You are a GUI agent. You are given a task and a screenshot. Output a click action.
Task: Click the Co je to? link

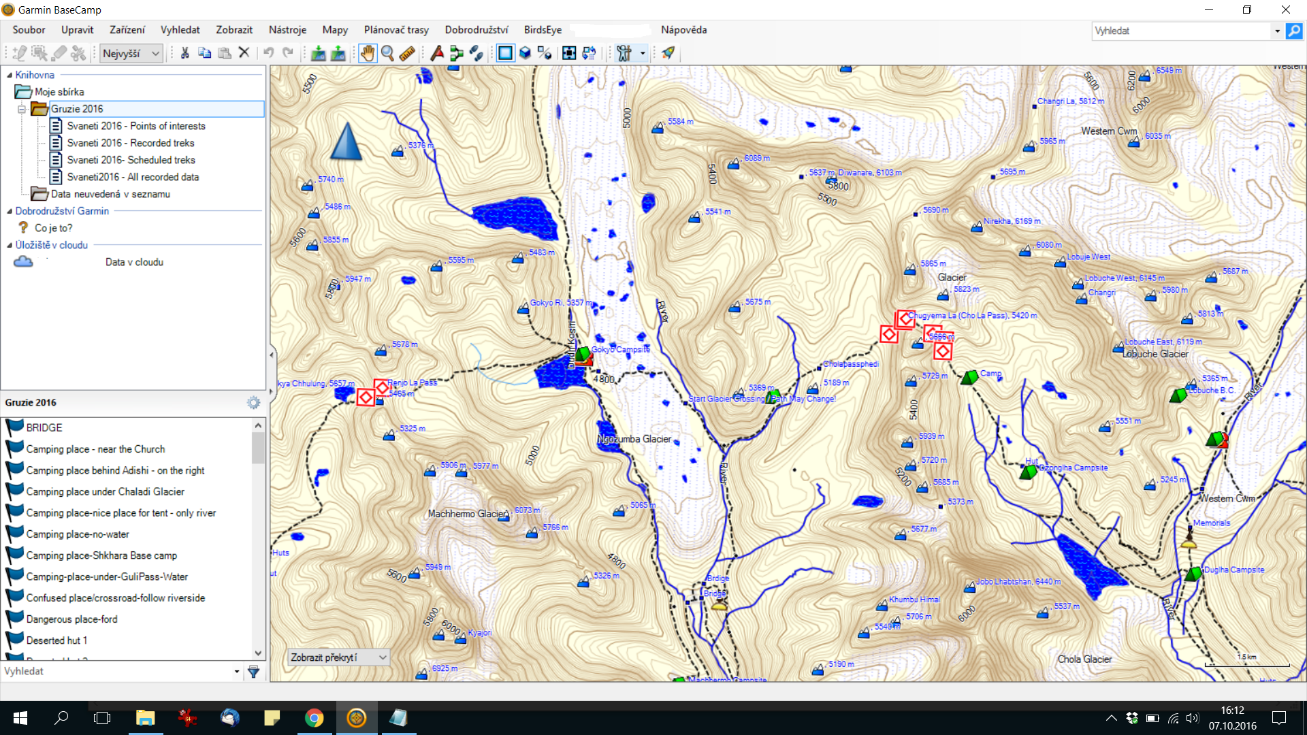(x=53, y=228)
